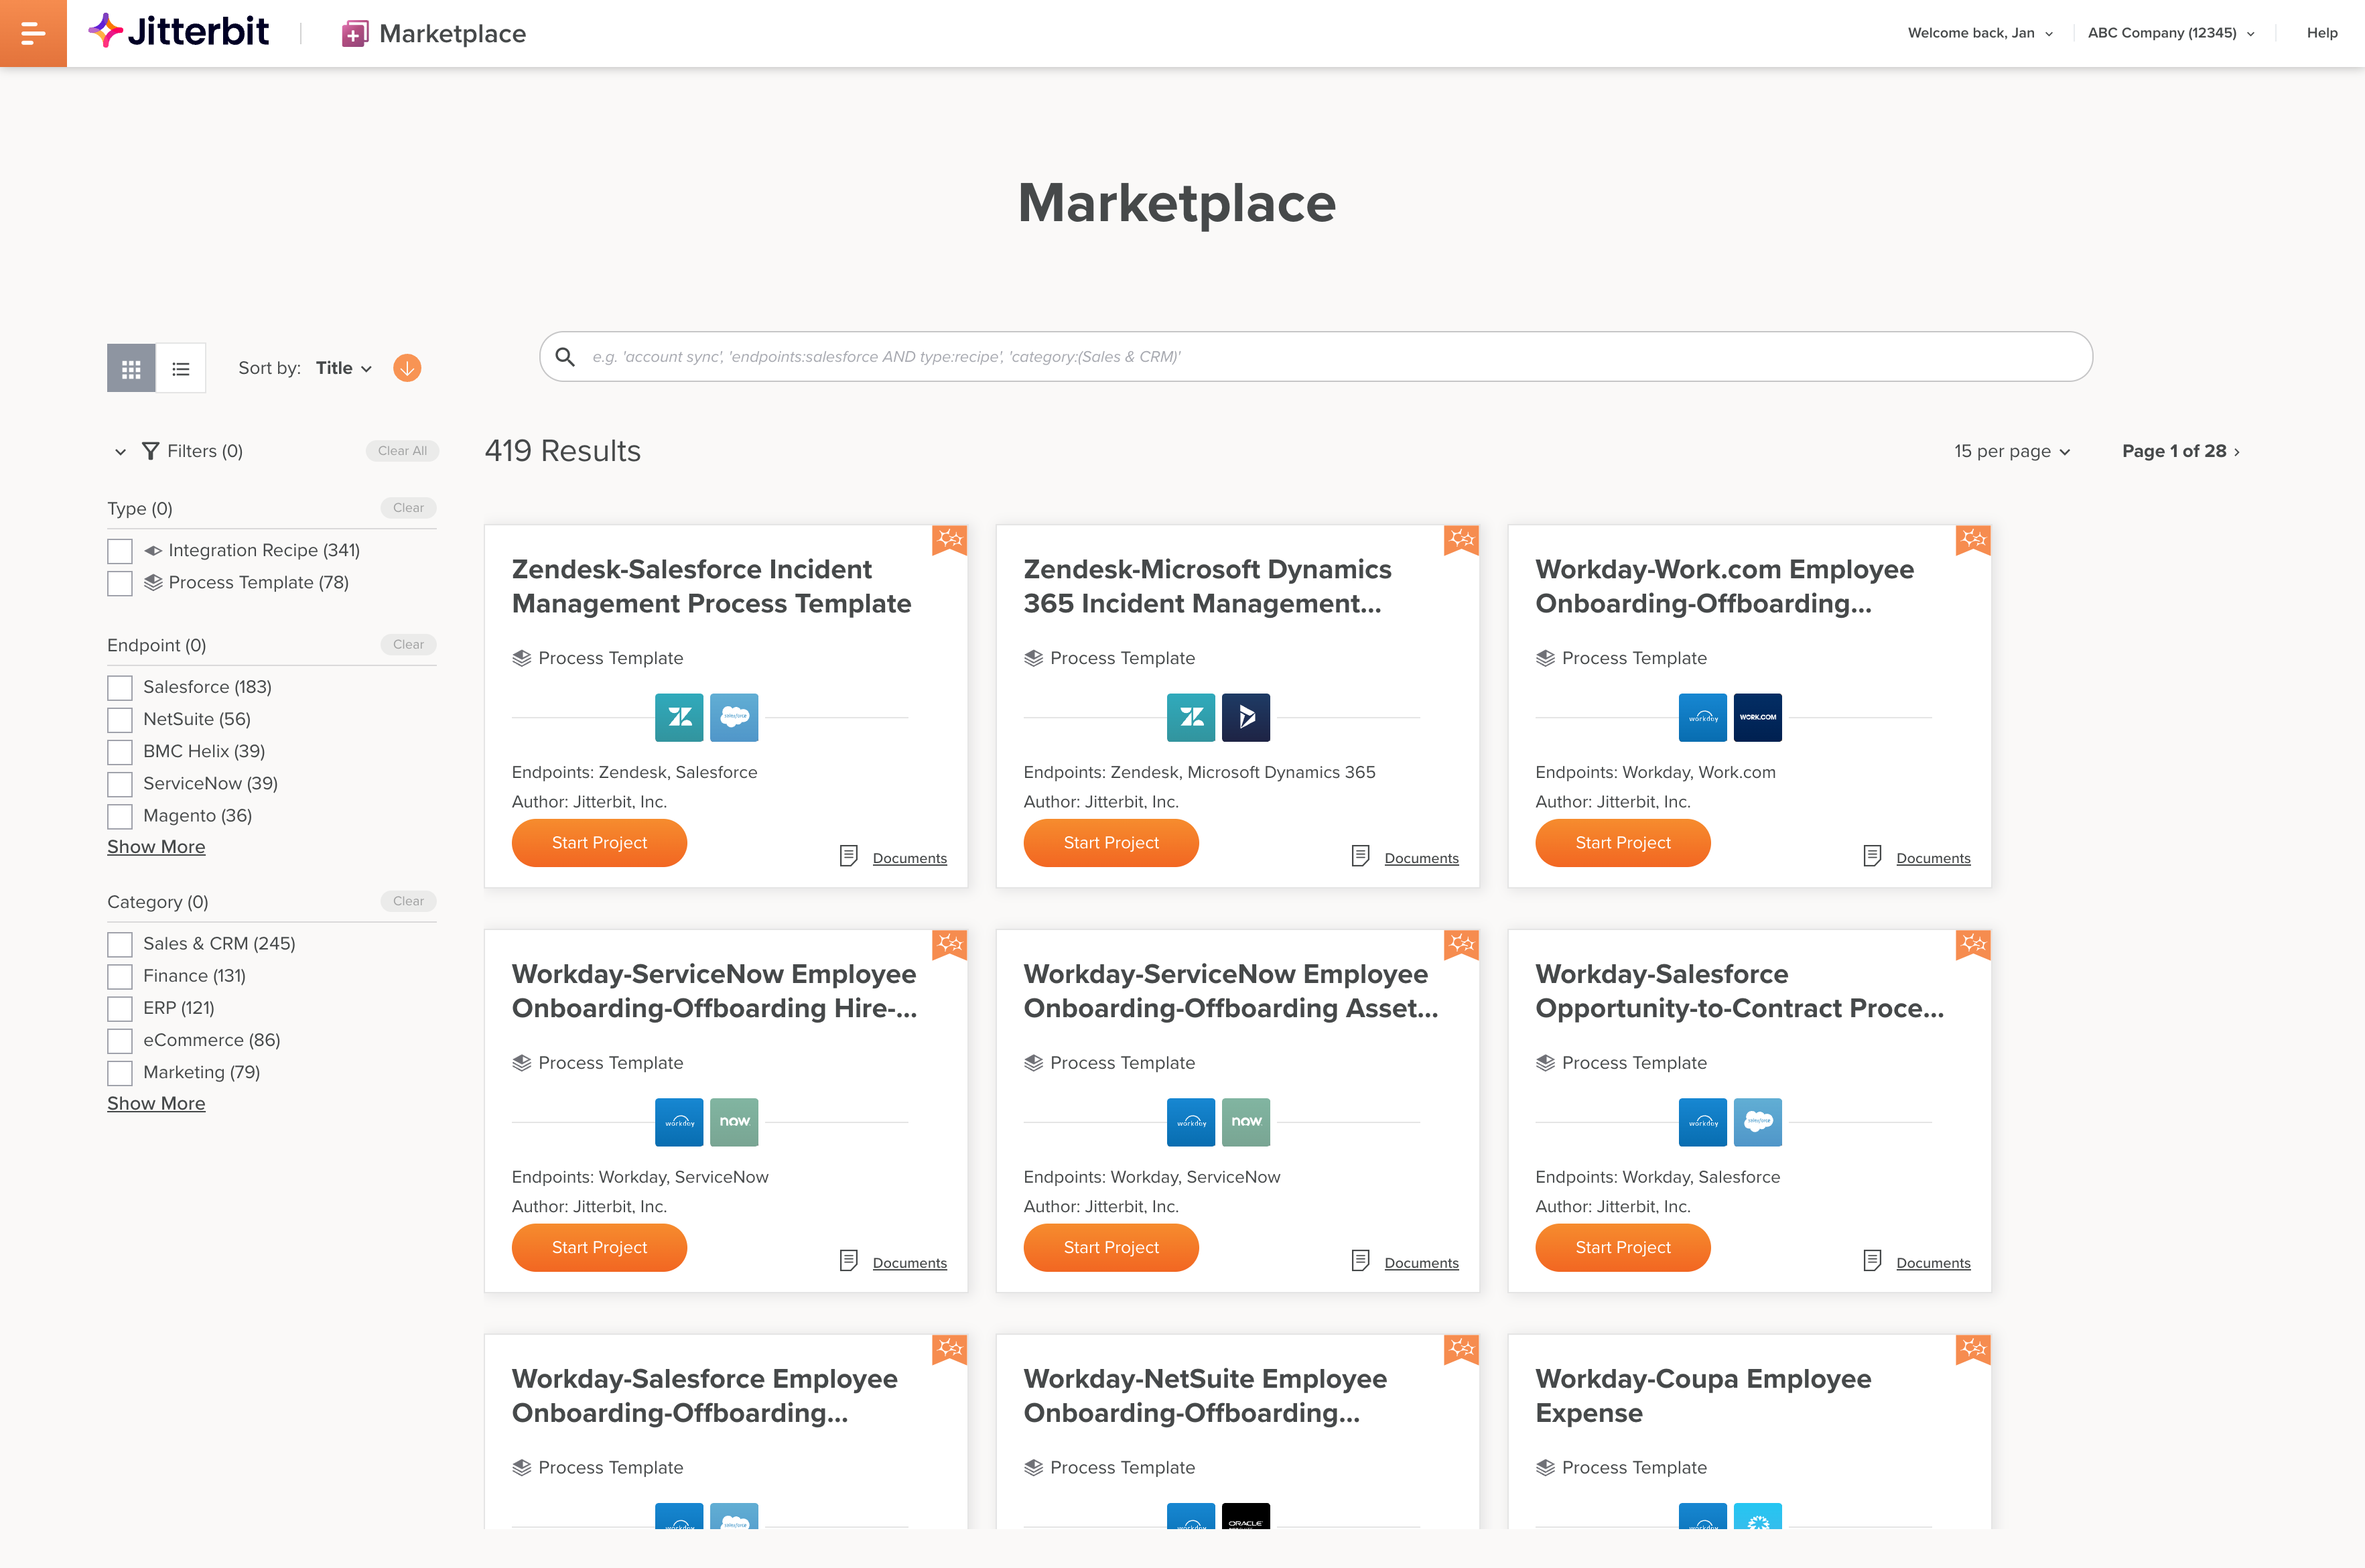Viewport: 2365px width, 1568px height.
Task: Enable the NetSuite endpoint filter
Action: [120, 720]
